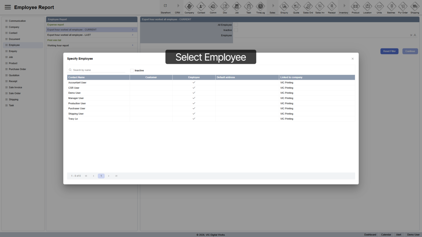Open Purchase Order in left sidebar
Viewport: 422px width, 237px height.
(17, 69)
